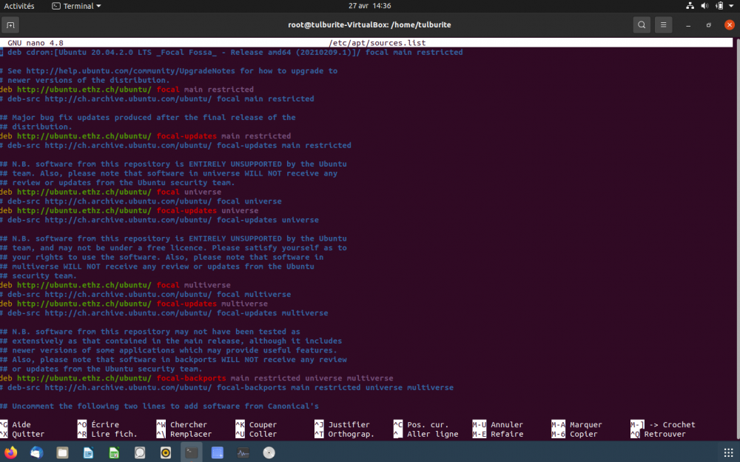This screenshot has width=740, height=462.
Task: Click the deb 'focal-backports' repository line
Action: click(x=197, y=378)
